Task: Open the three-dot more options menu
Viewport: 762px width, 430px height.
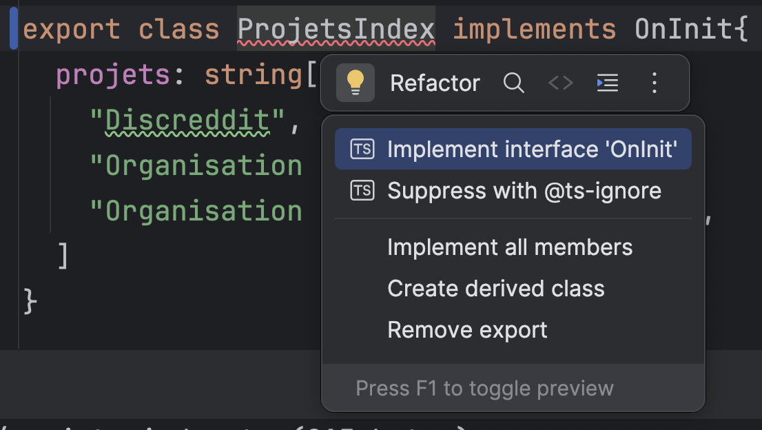Action: click(x=655, y=83)
